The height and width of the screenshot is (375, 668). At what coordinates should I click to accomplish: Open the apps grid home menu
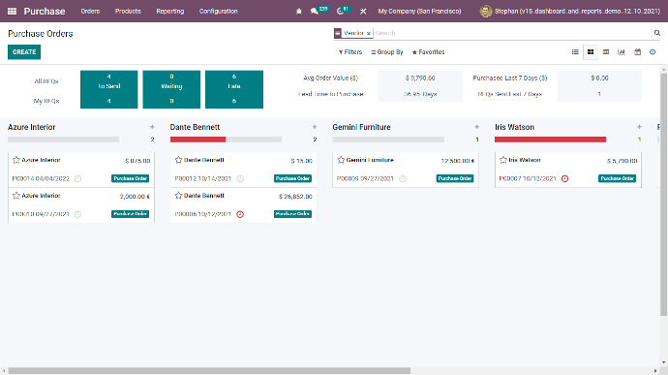click(12, 11)
